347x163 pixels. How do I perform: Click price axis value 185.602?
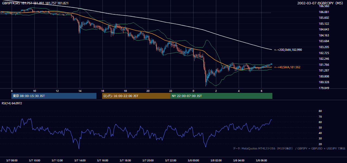click(x=324, y=18)
